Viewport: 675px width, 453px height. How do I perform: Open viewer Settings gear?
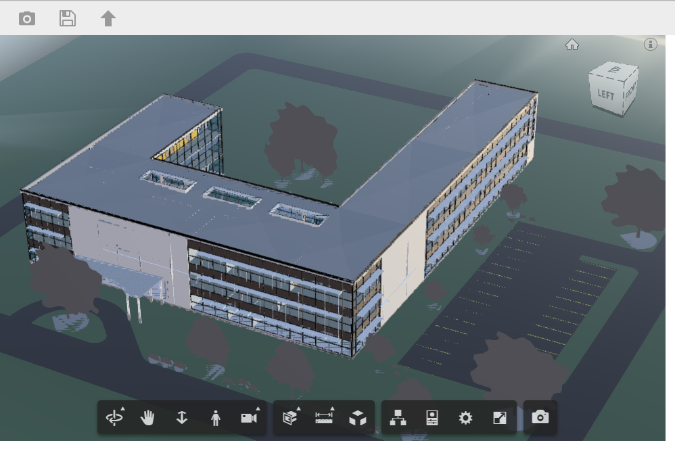coord(465,418)
